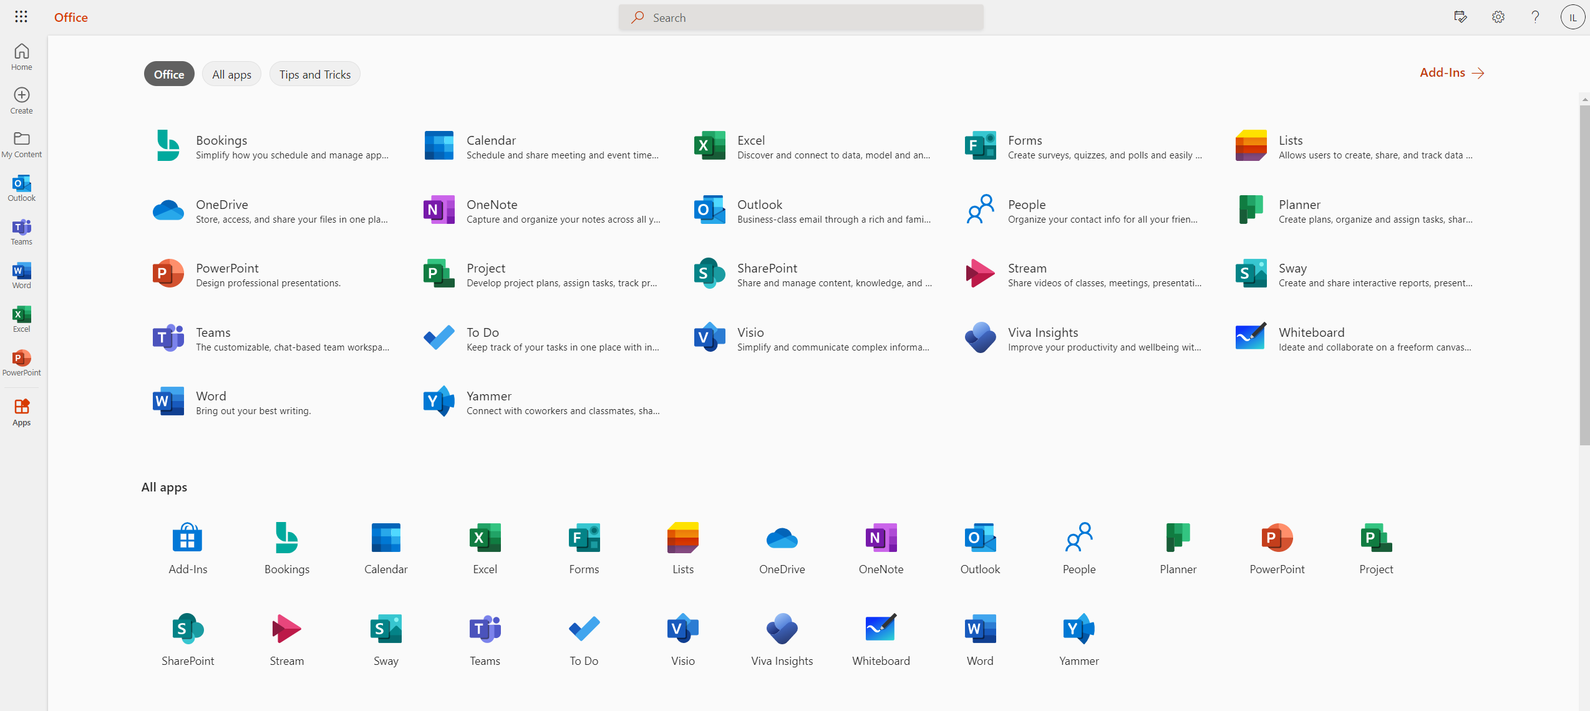Open the To Do tile under All apps
1590x711 pixels.
584,640
